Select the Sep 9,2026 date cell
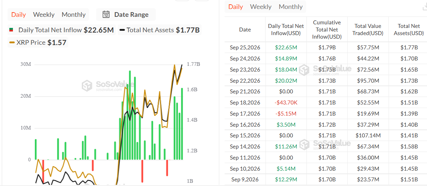427x186 pixels. click(x=245, y=180)
